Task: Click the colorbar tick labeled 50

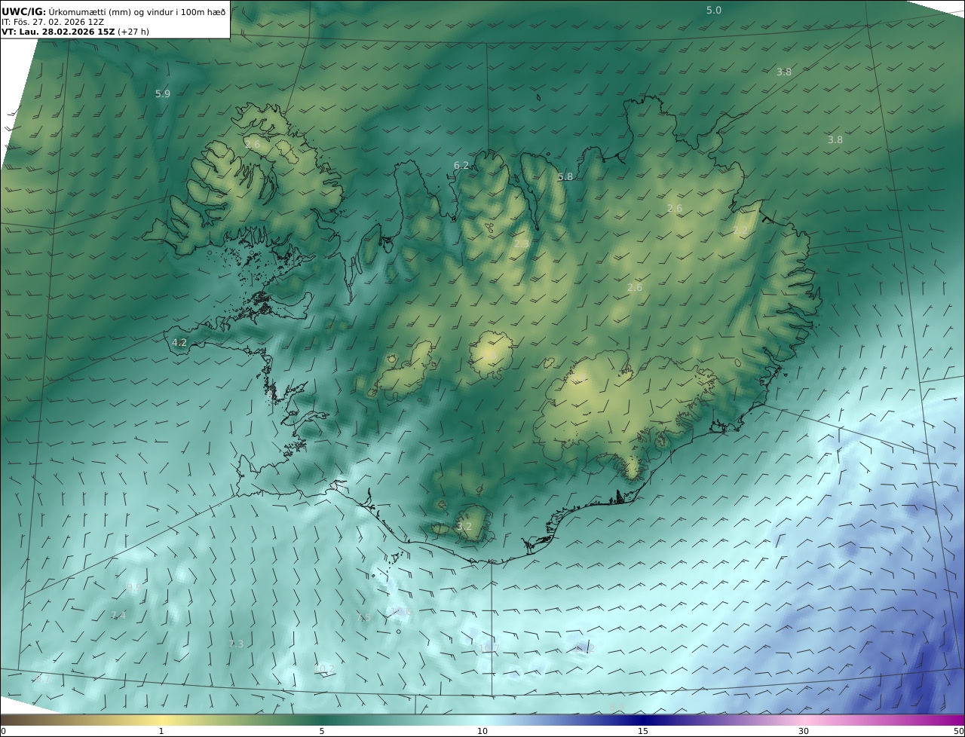Action: pyautogui.click(x=959, y=731)
